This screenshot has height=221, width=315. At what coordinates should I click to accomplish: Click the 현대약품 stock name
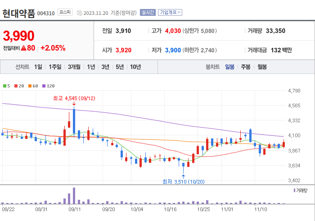(19, 14)
